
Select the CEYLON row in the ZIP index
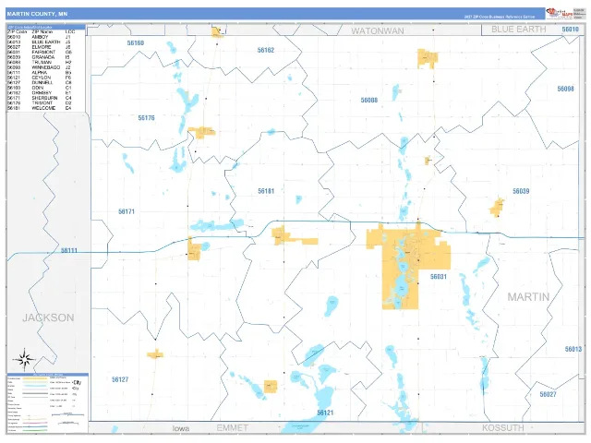coord(39,78)
